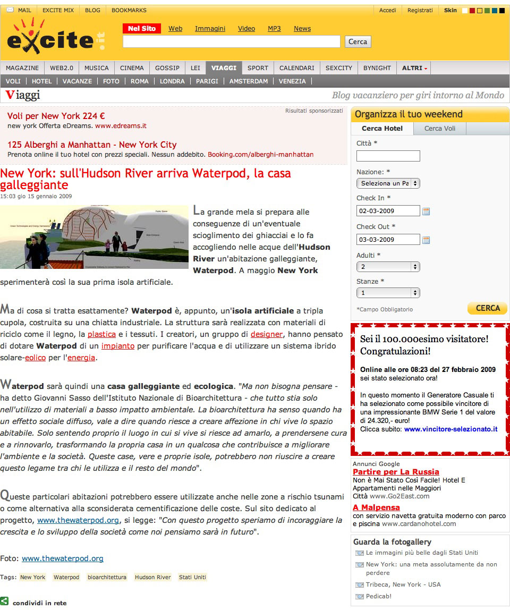Click the Città input field
The width and height of the screenshot is (510, 610).
point(388,156)
